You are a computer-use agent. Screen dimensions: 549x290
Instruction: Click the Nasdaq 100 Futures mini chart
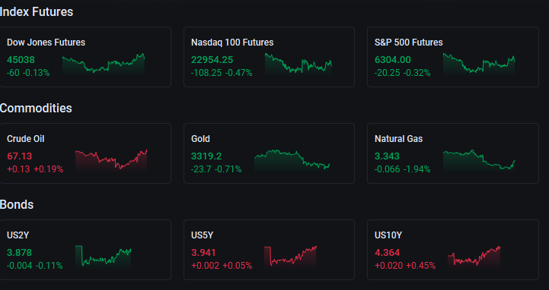298,64
